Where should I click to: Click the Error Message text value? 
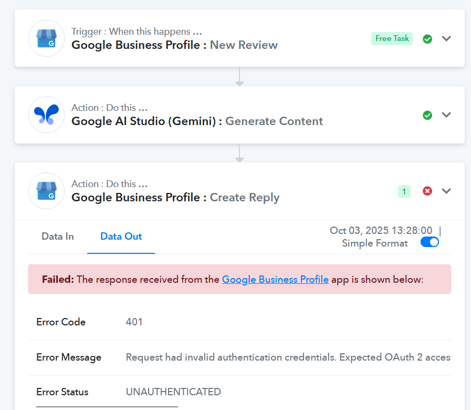pos(288,357)
